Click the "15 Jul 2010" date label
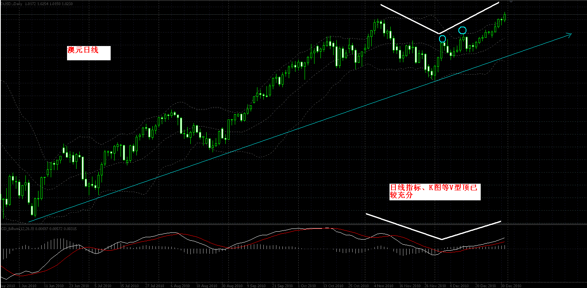 pos(130,286)
